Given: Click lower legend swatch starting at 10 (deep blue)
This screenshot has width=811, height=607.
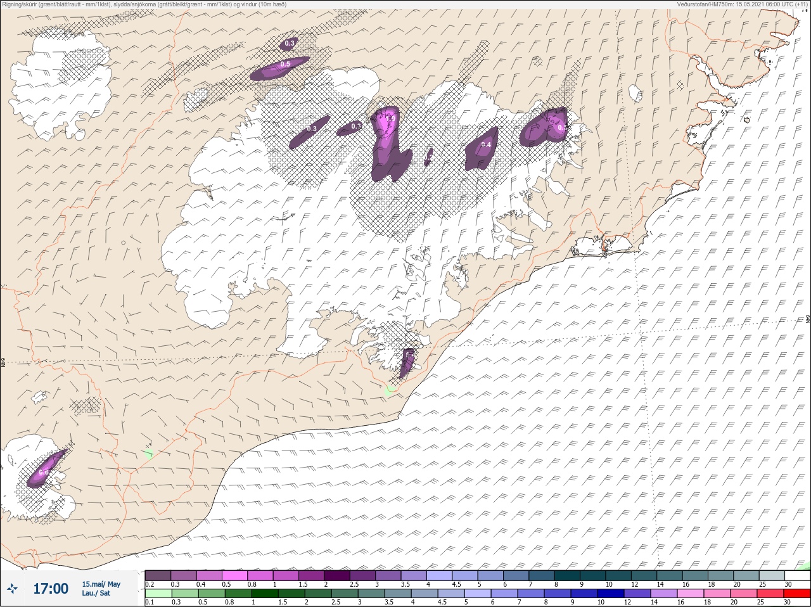Looking at the screenshot, I should pos(611,594).
